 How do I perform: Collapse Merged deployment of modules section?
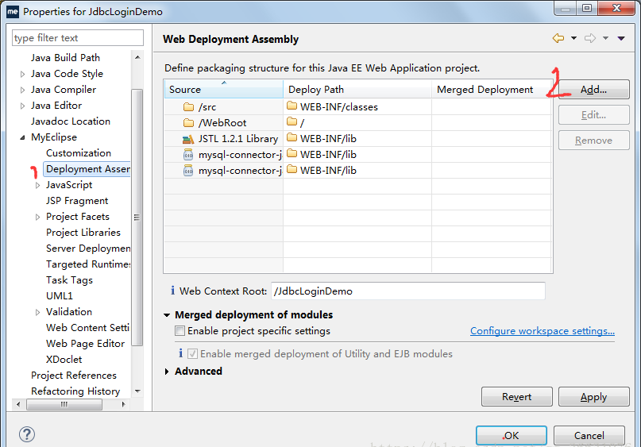tap(167, 315)
